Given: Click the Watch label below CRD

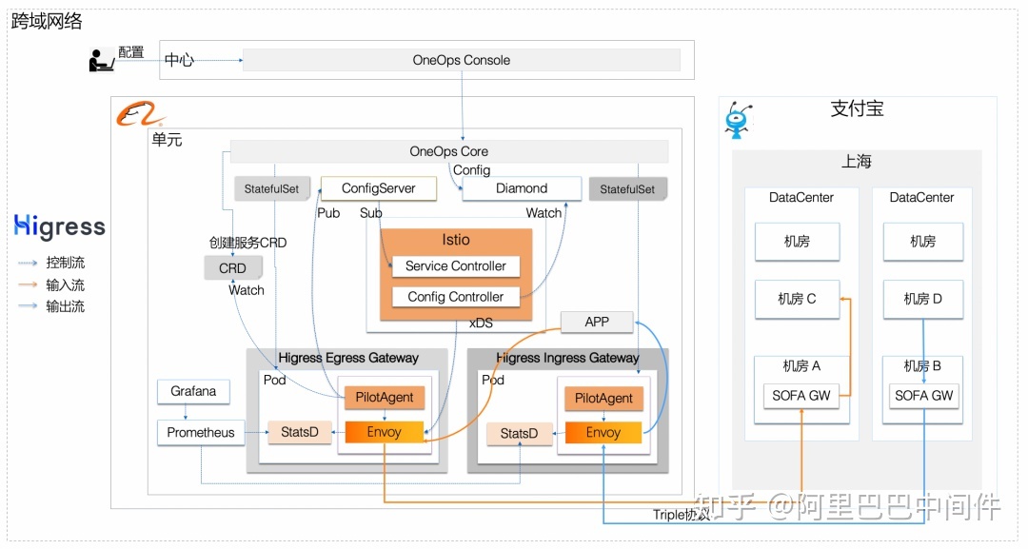Looking at the screenshot, I should pos(247,290).
